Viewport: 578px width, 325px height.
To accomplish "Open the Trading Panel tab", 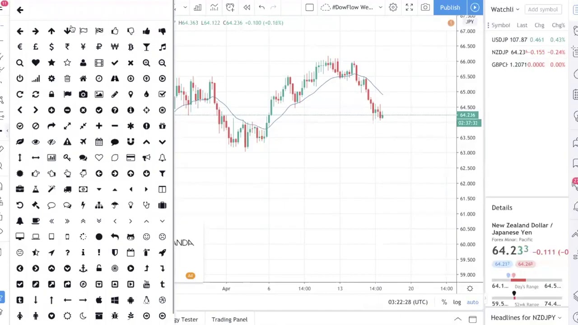I will 229,319.
